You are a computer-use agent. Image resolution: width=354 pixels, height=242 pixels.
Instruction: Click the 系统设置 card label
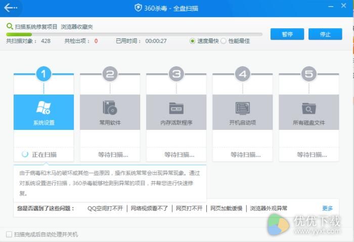[x=43, y=123]
